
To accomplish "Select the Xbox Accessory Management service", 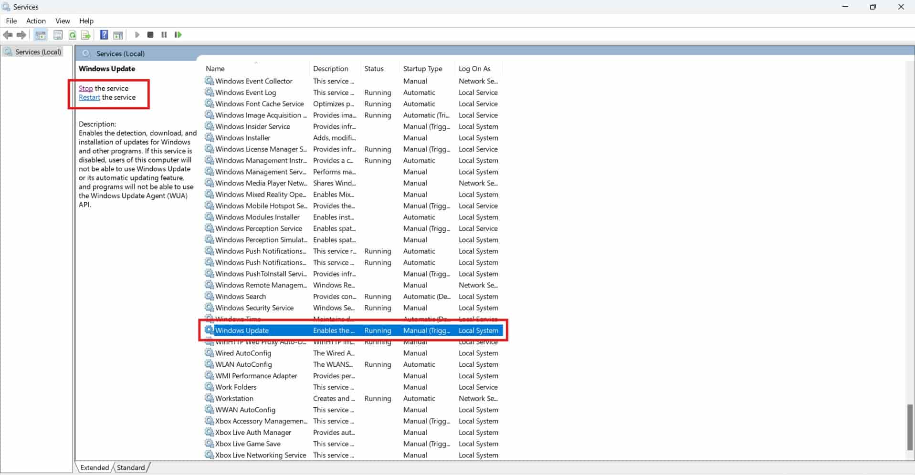I will pos(353,421).
